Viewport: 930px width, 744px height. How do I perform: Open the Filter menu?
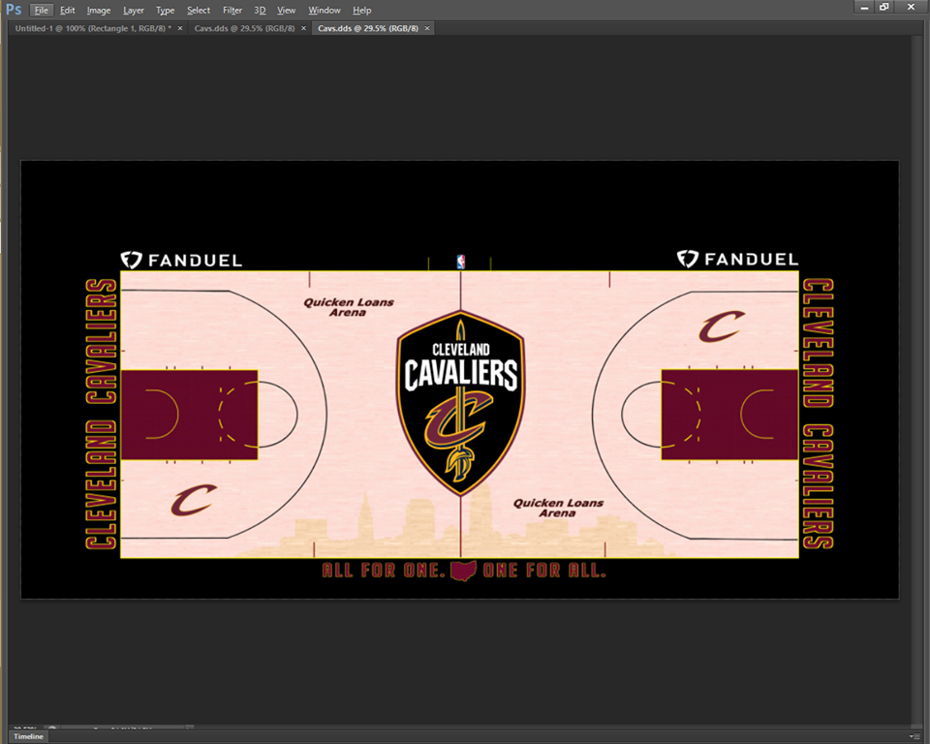(232, 10)
